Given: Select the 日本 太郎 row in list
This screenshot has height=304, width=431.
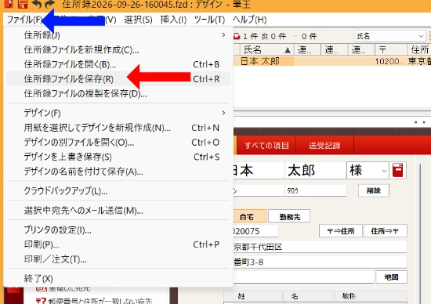Looking at the screenshot, I should [332, 61].
